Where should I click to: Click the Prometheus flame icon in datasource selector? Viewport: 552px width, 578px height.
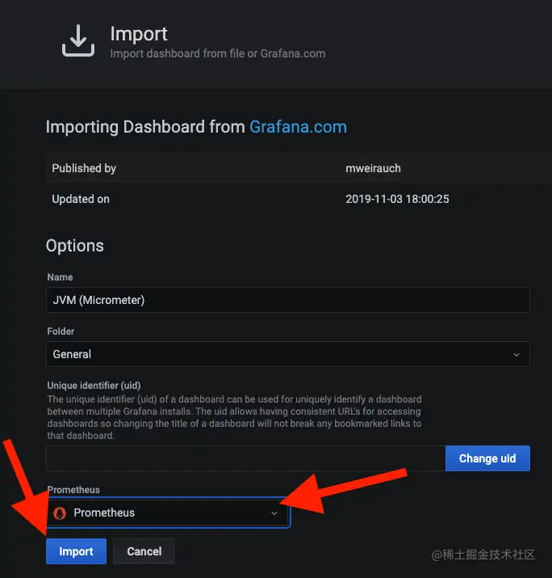click(x=60, y=513)
